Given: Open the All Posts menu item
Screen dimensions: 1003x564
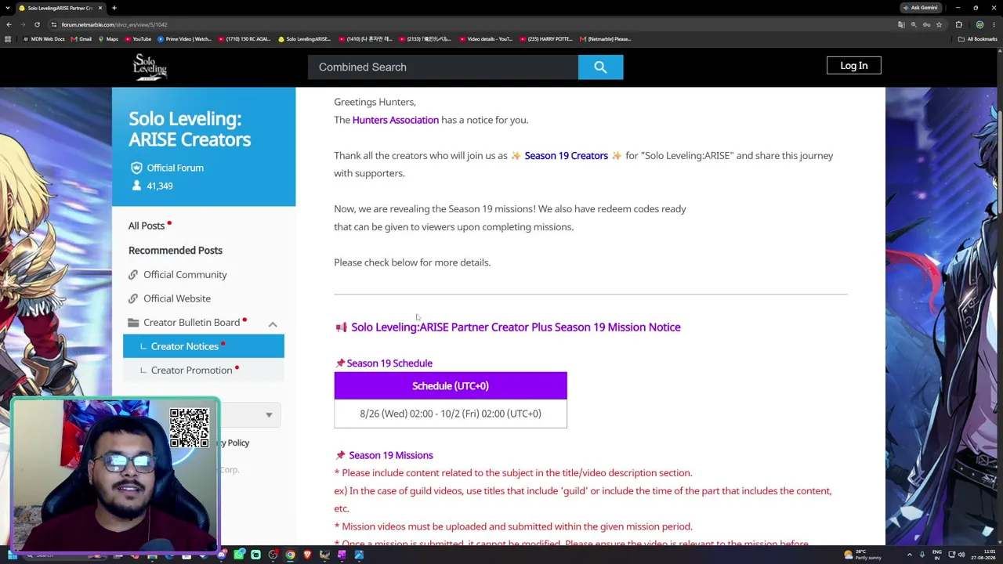Looking at the screenshot, I should click(147, 226).
